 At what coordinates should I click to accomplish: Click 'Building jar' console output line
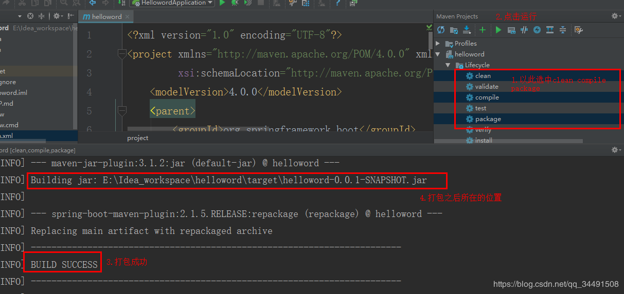pyautogui.click(x=229, y=180)
